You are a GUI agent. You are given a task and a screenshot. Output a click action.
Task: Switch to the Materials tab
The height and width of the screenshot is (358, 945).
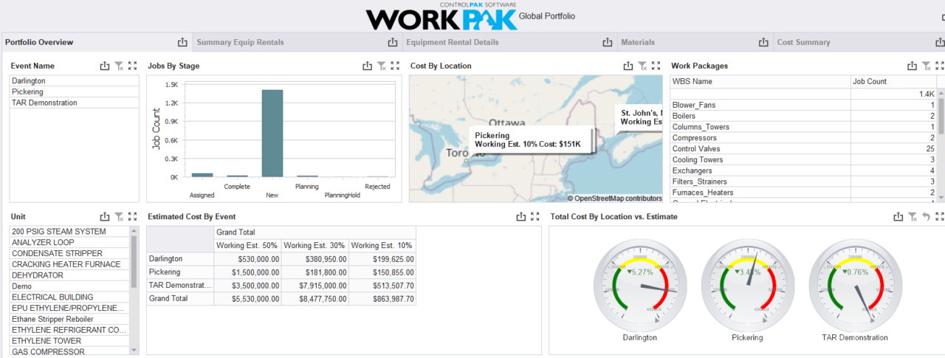(x=637, y=42)
